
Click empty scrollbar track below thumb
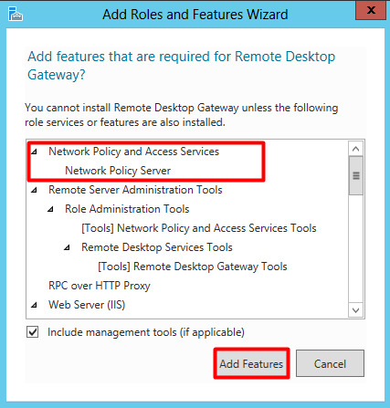355,248
